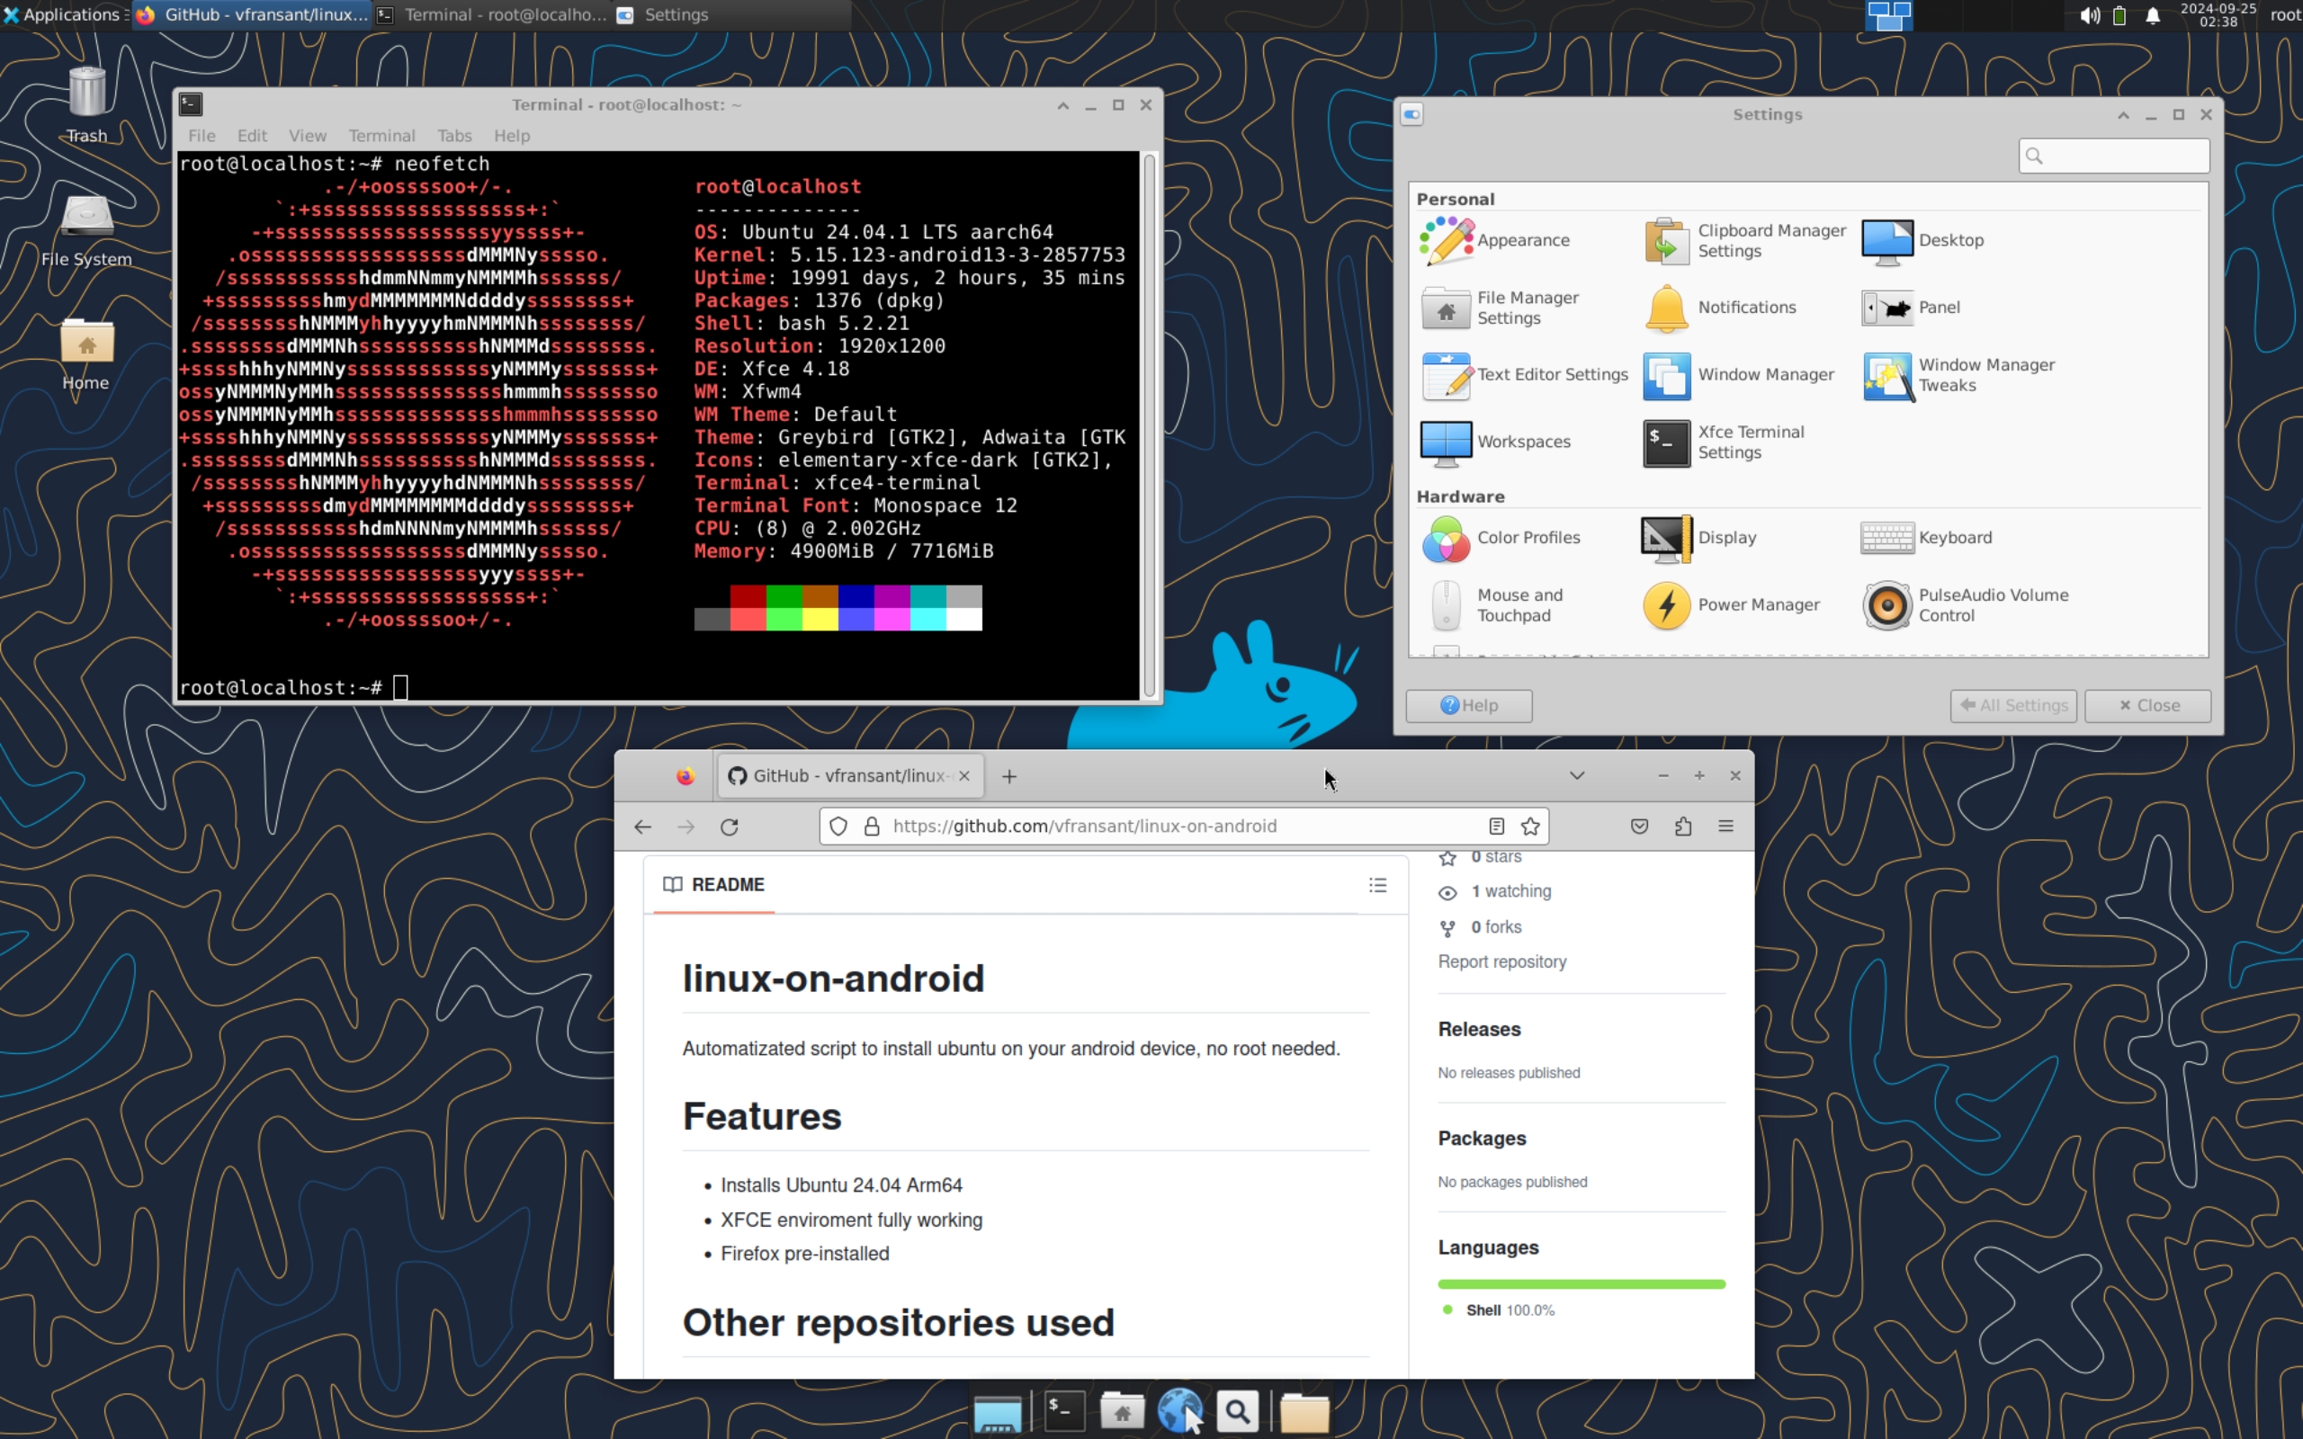Toggle Firefox reader view icon
The height and width of the screenshot is (1439, 2303).
[1496, 827]
